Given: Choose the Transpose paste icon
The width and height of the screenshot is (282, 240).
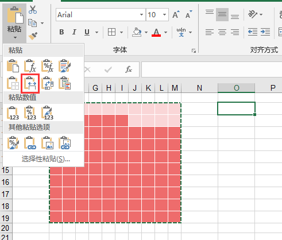Looking at the screenshot, I should (48, 83).
